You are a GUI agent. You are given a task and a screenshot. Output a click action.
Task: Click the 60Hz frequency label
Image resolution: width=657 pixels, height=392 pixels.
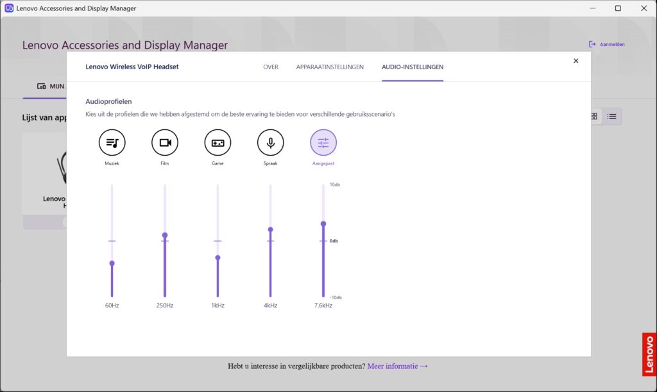pos(112,306)
